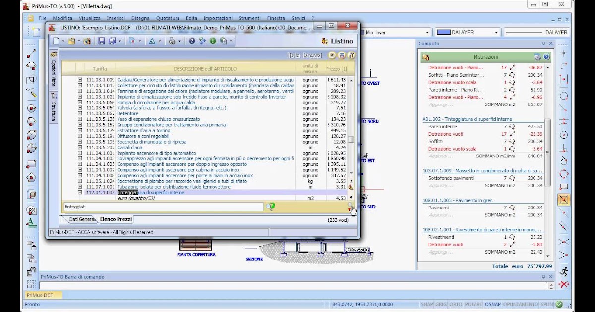Toggle GRIG mode in status bar
This screenshot has height=312, width=595.
click(441, 304)
